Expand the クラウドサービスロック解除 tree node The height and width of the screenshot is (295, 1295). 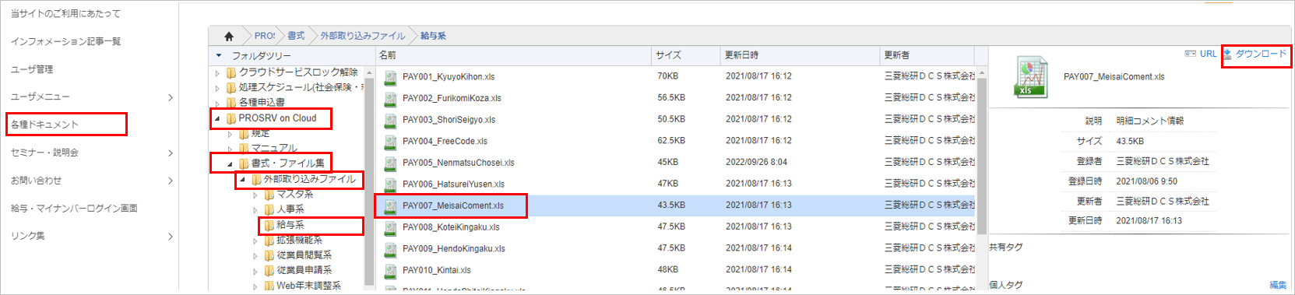click(217, 73)
